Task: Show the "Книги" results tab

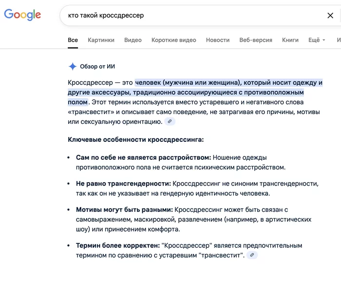Action: tap(290, 40)
